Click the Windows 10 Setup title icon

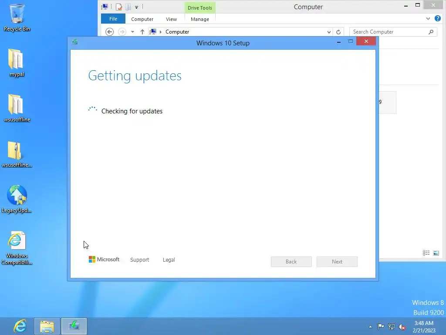(75, 42)
